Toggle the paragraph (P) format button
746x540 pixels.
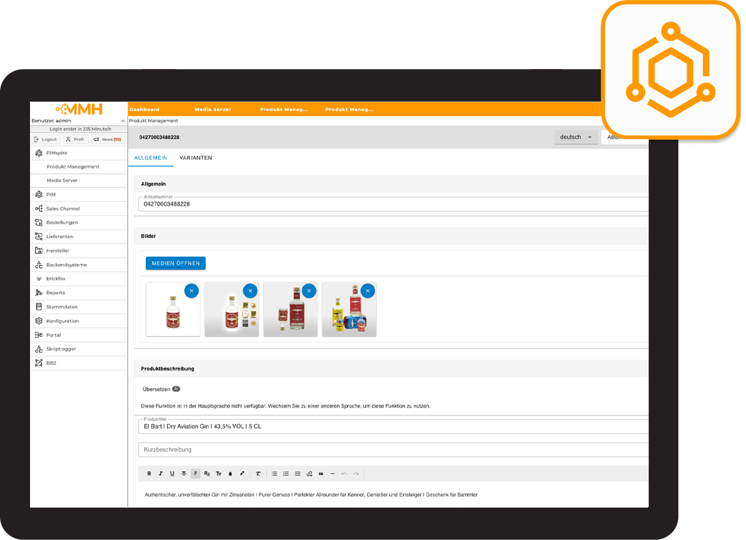[x=195, y=474]
